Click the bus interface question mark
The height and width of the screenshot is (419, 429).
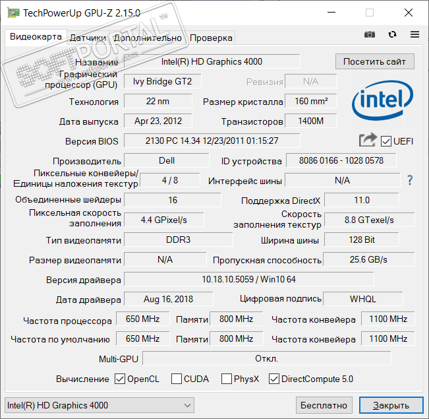click(410, 180)
